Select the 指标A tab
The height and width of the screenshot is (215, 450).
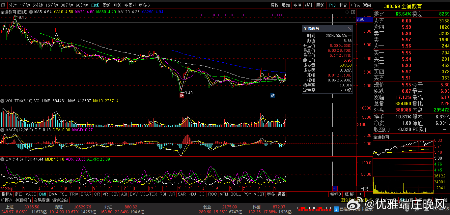pyautogui.click(x=7, y=194)
